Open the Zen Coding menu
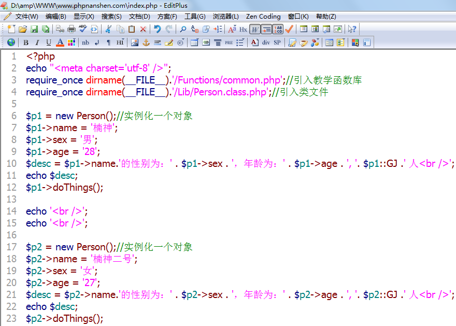The width and height of the screenshot is (456, 326). pos(263,17)
